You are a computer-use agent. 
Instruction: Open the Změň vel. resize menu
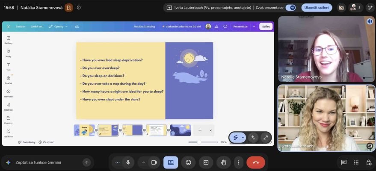click(37, 27)
